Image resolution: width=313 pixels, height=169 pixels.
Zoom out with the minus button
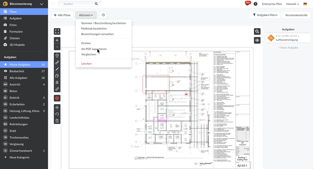point(57,47)
